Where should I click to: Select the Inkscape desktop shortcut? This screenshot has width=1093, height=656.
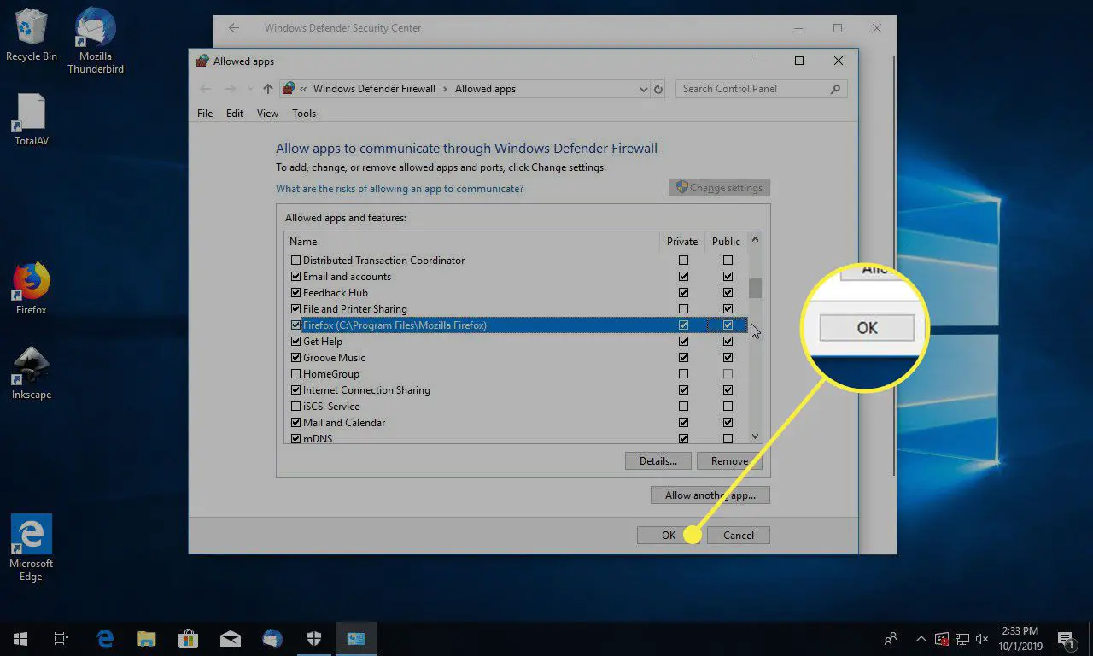[32, 373]
